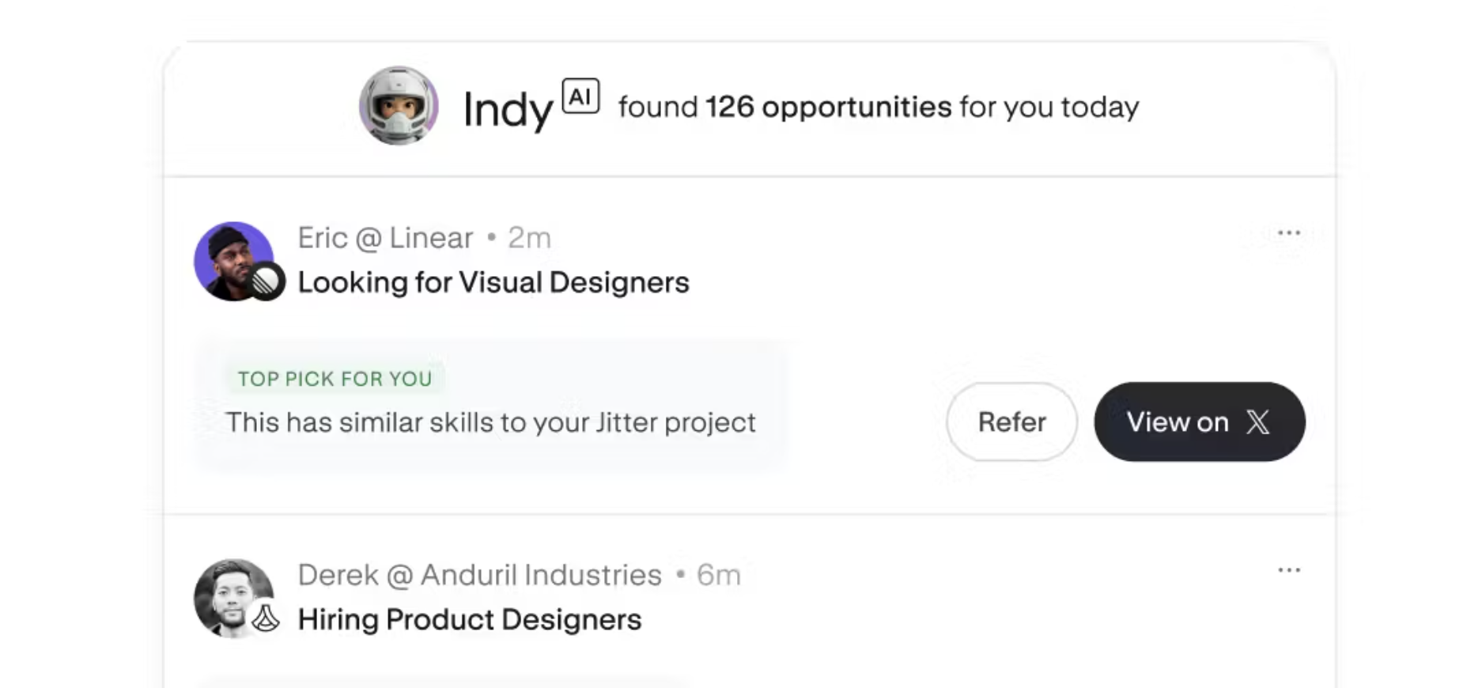Open the Hiring Product Designers post

(470, 619)
